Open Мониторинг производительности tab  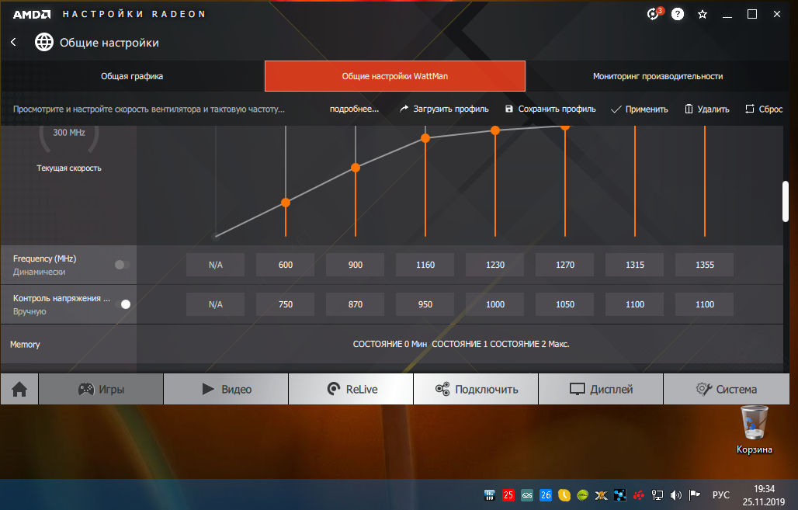[x=657, y=76]
